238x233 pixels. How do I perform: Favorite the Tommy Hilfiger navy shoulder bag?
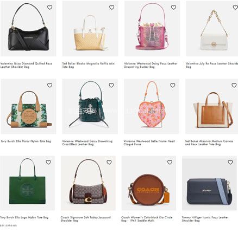(230, 162)
